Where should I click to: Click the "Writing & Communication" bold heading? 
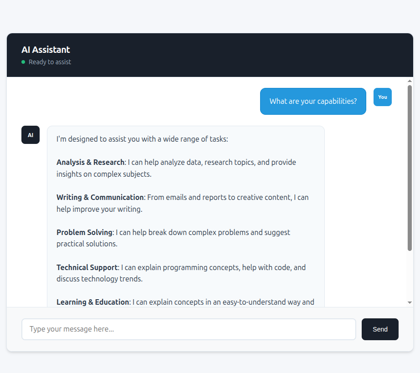(100, 197)
